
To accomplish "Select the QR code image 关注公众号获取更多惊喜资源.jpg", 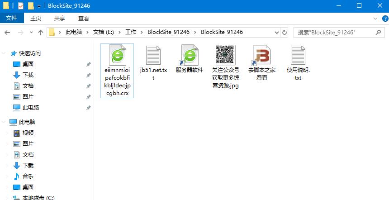I will pyautogui.click(x=225, y=55).
